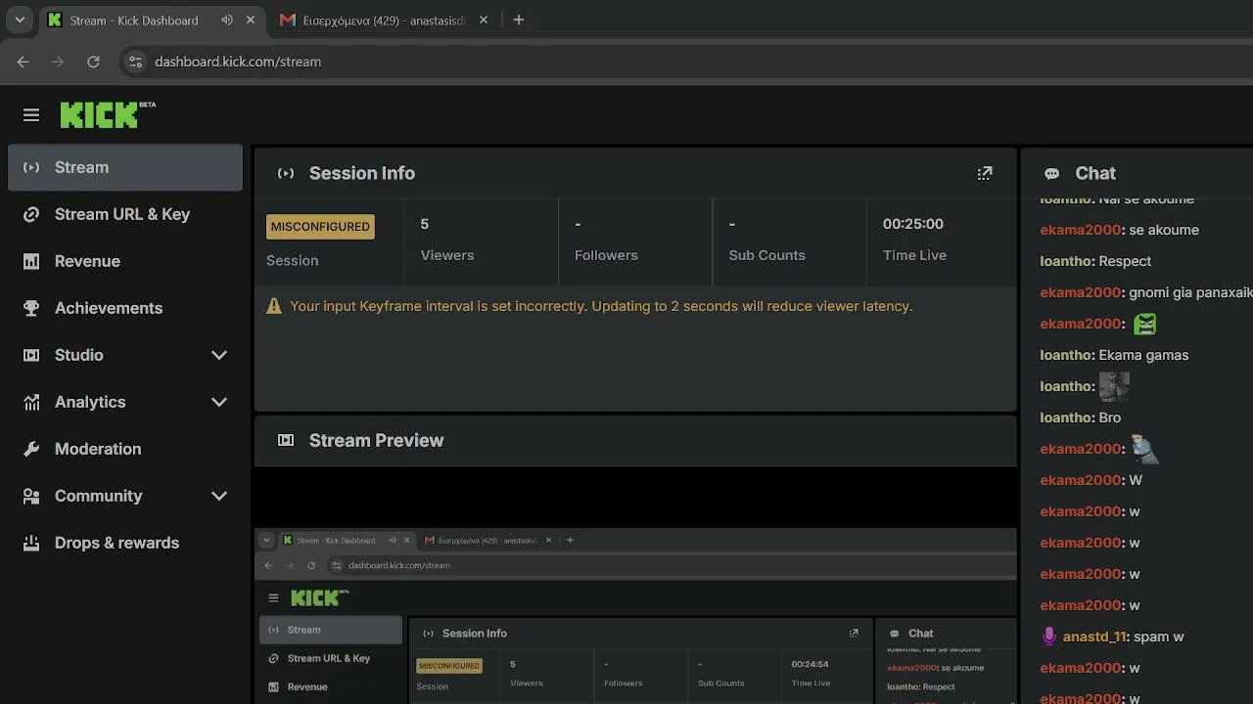Expand the Studio submenu
Viewport: 1253px width, 704px height.
tap(219, 355)
